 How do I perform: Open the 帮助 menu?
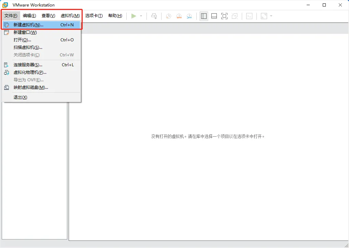[x=115, y=15]
